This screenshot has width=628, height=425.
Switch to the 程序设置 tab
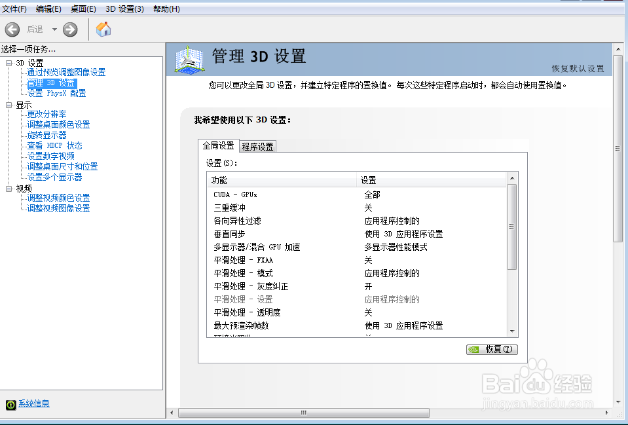point(257,147)
